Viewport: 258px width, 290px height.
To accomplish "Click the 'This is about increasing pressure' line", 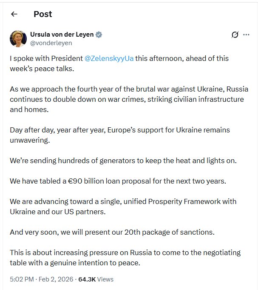I will click(125, 253).
